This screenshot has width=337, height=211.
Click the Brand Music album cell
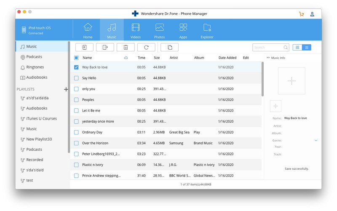point(203,143)
